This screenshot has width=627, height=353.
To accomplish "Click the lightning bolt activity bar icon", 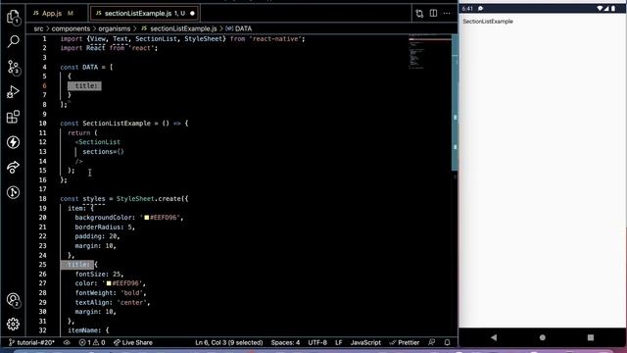I will tap(13, 142).
